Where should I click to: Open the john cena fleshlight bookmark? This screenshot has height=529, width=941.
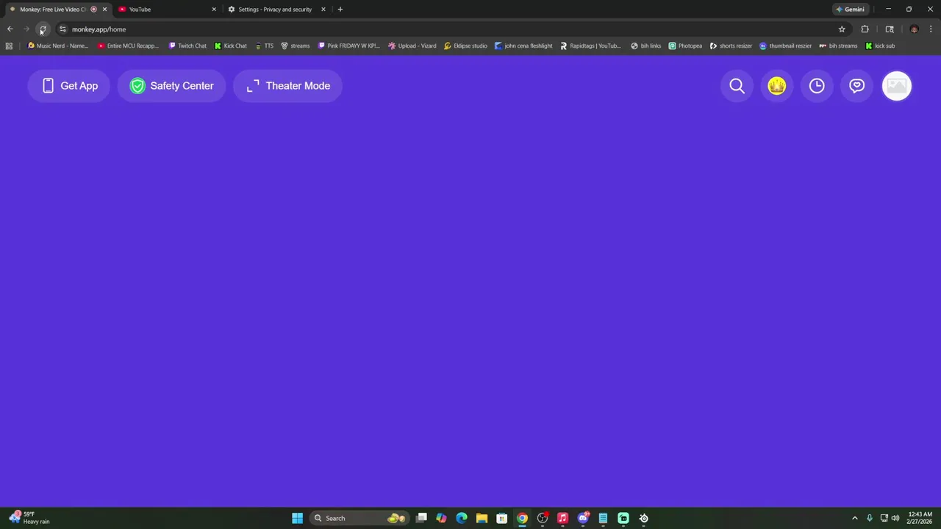pos(523,46)
